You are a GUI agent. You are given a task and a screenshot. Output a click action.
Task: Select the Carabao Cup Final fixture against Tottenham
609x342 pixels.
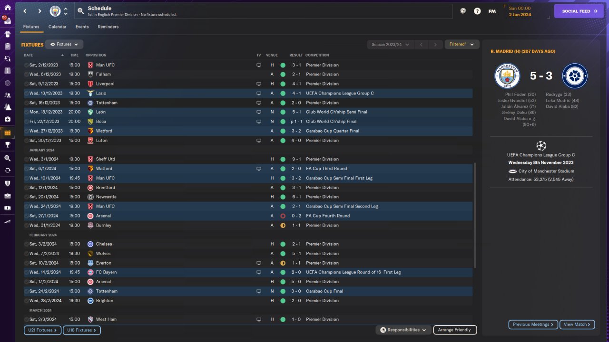tap(248, 291)
